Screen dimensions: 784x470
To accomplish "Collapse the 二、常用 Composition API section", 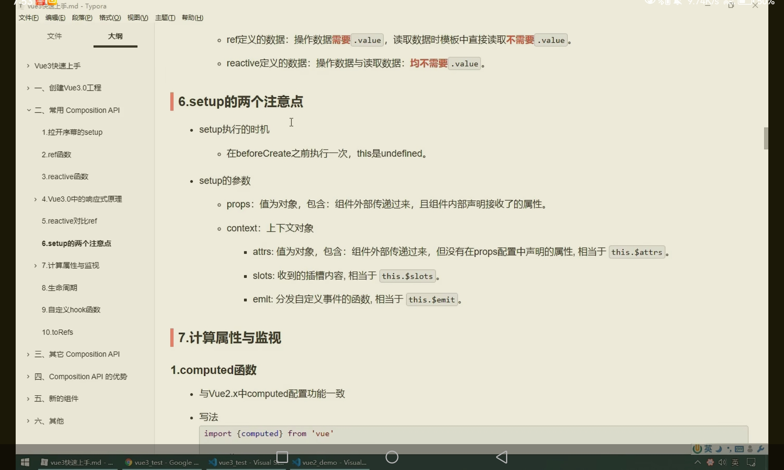I will (x=29, y=110).
